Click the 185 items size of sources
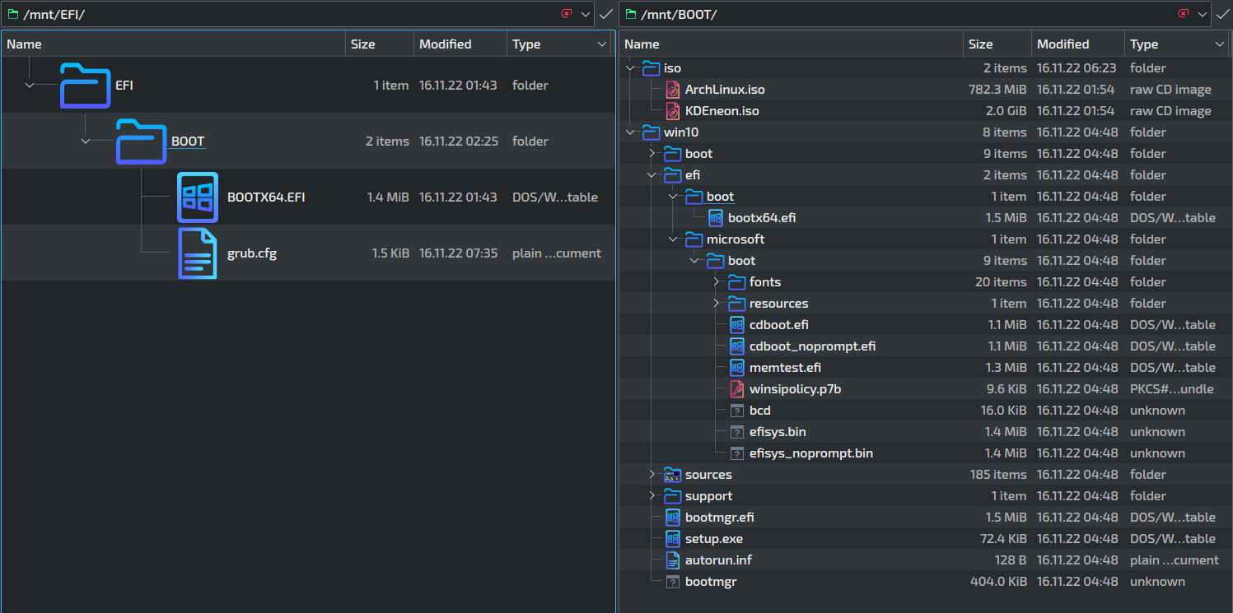This screenshot has width=1233, height=613. 998,475
